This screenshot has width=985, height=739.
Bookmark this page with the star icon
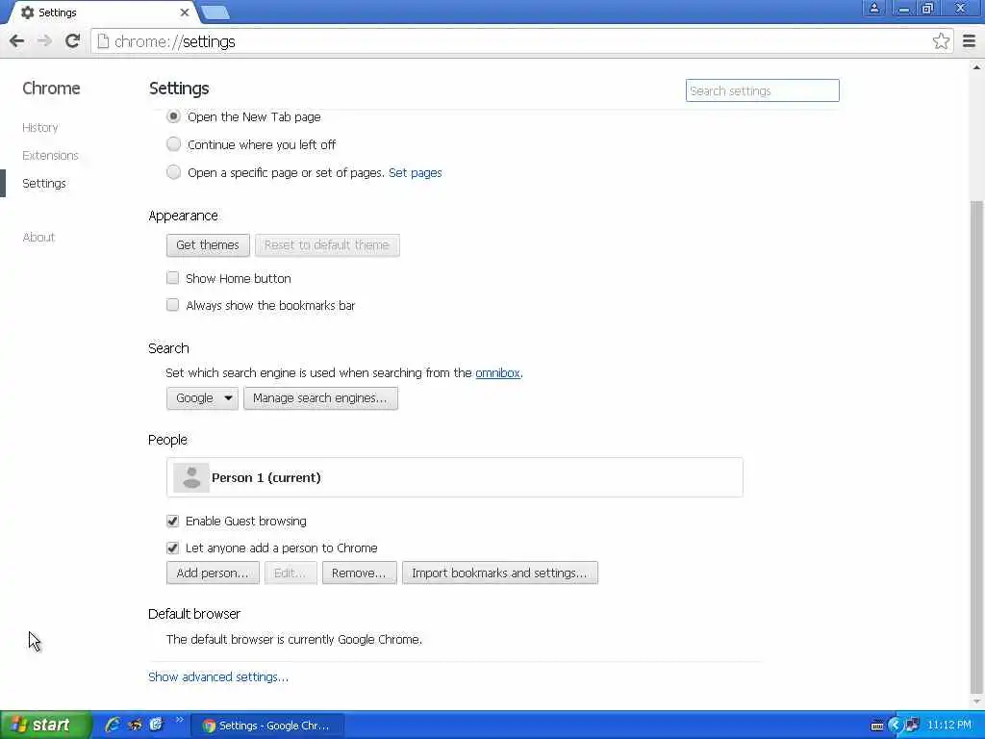coord(941,41)
